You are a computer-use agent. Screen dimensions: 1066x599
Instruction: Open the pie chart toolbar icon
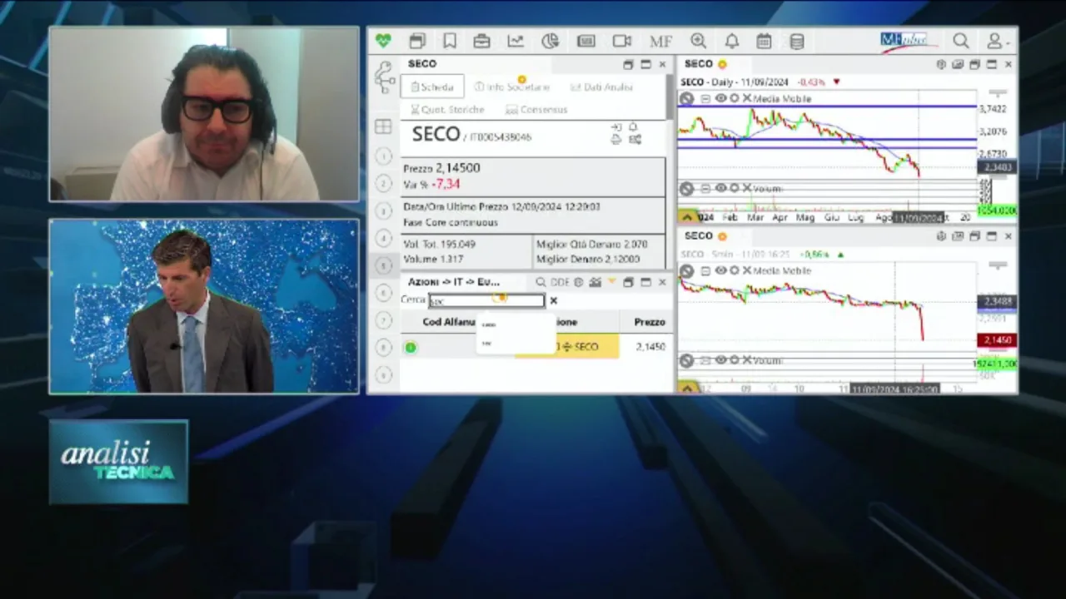click(x=550, y=41)
